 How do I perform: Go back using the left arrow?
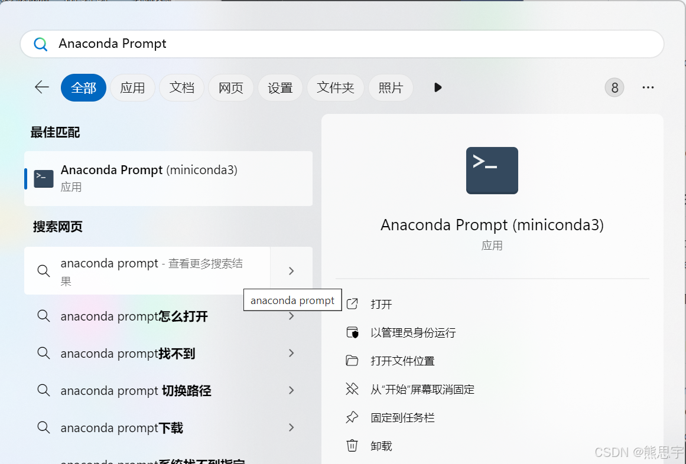point(42,87)
